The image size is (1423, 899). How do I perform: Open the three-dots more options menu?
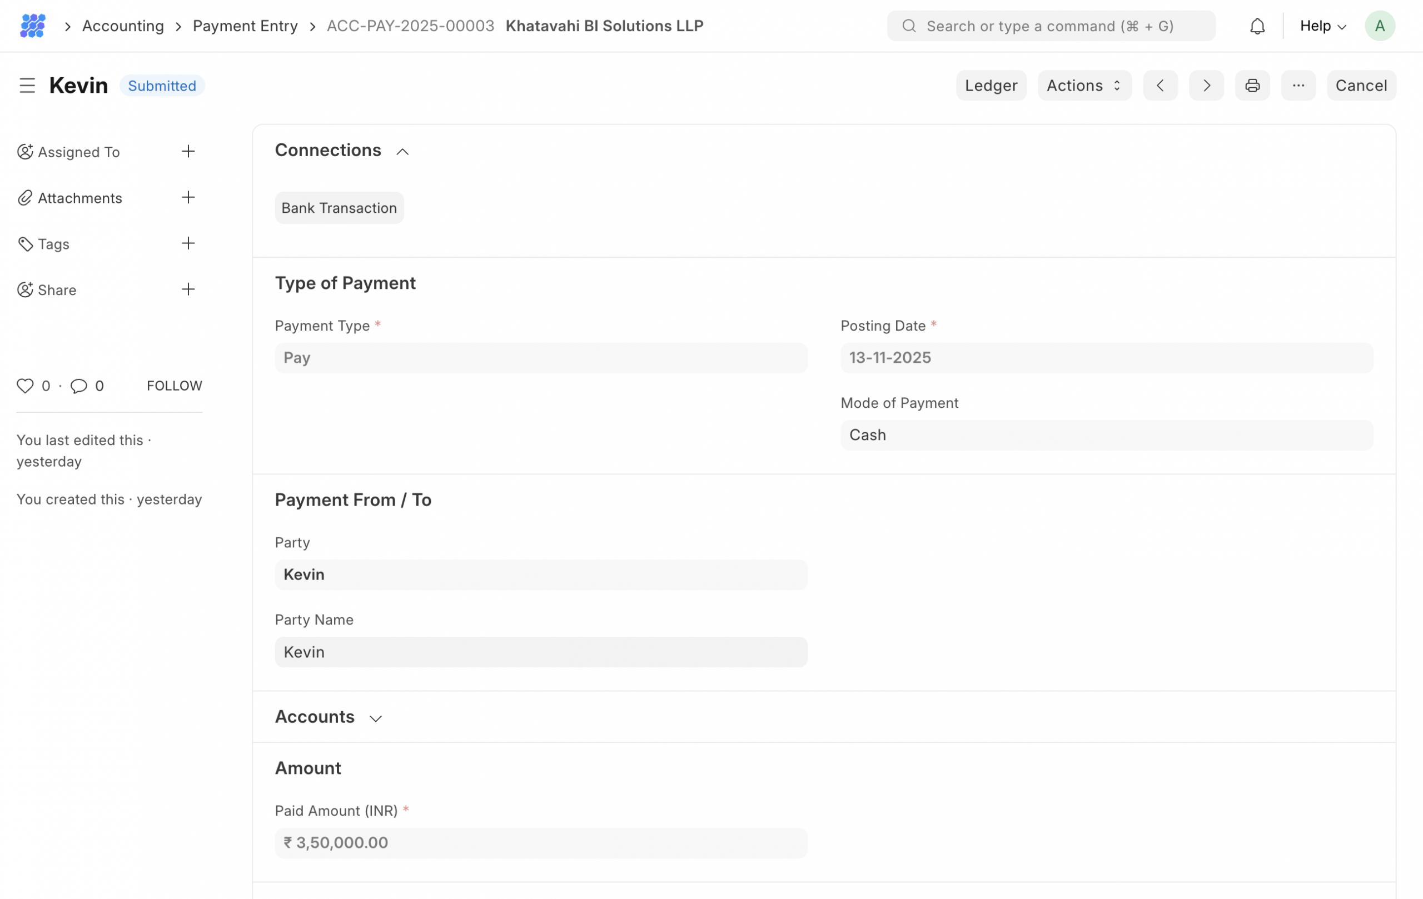pyautogui.click(x=1298, y=86)
